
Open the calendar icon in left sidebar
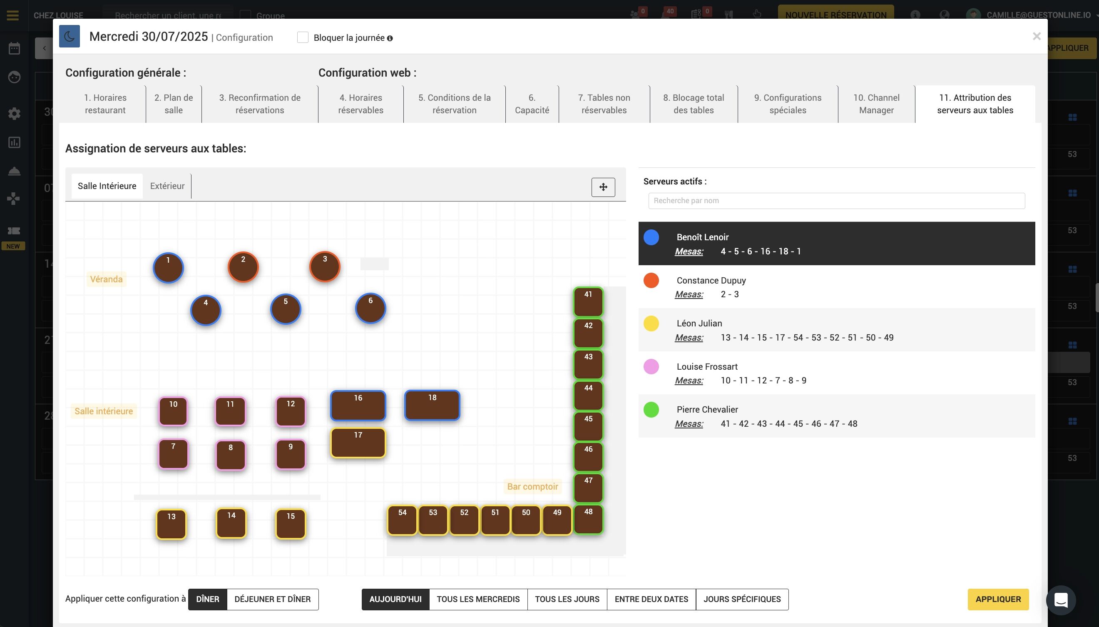pos(14,48)
